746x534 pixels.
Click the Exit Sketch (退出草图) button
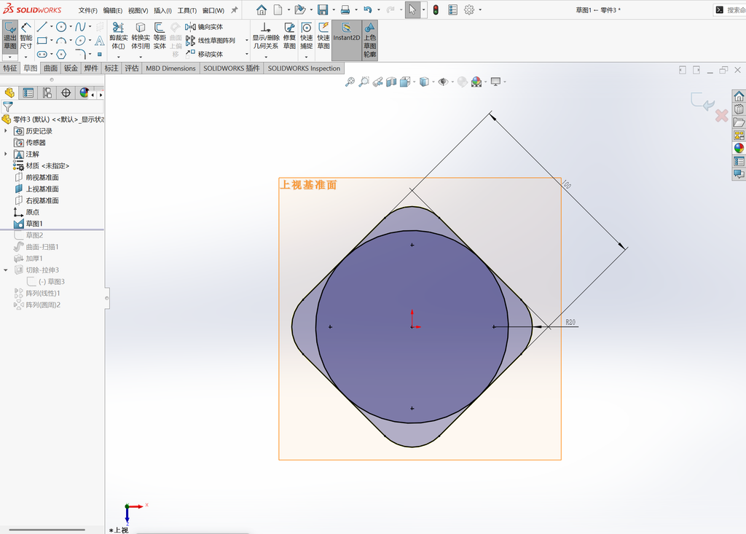point(10,36)
